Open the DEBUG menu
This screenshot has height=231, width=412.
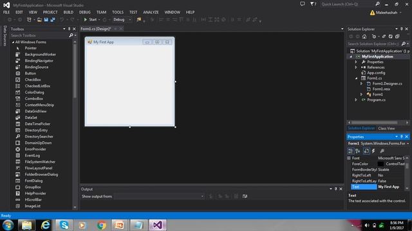click(x=84, y=12)
